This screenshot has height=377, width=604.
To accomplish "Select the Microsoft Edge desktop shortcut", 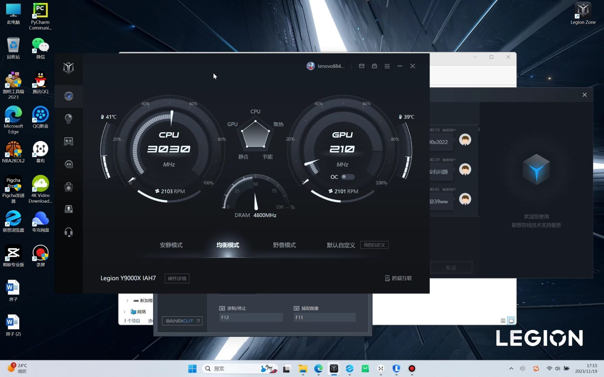I will tap(13, 120).
